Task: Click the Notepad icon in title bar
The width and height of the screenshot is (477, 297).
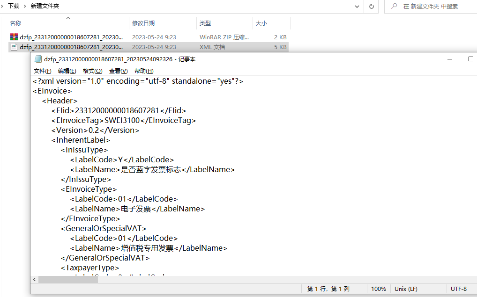Action: click(x=38, y=59)
